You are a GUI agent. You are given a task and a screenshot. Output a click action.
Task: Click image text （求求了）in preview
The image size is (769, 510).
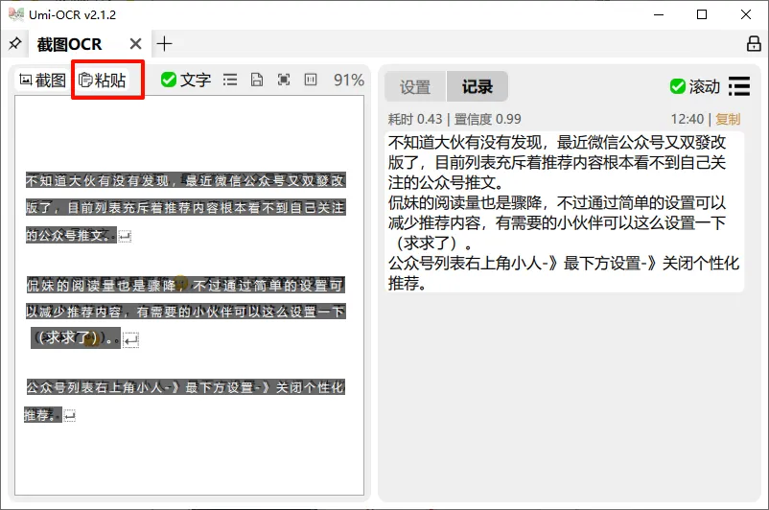pyautogui.click(x=76, y=337)
